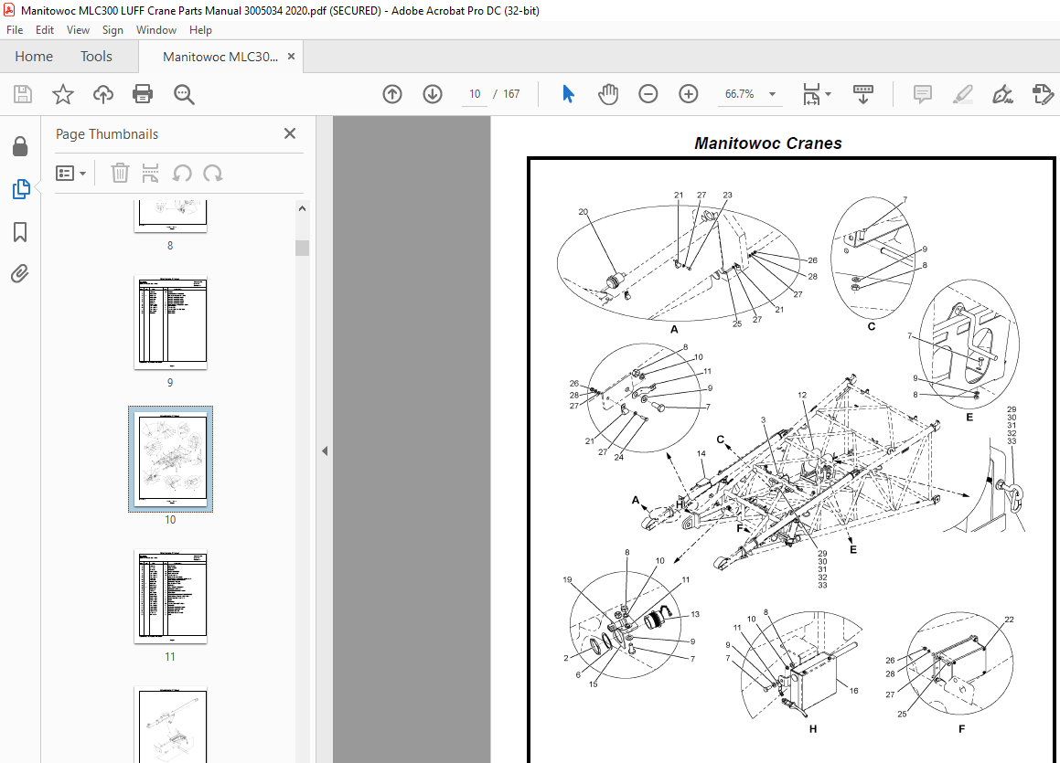Switch to the Tools tab

click(96, 56)
